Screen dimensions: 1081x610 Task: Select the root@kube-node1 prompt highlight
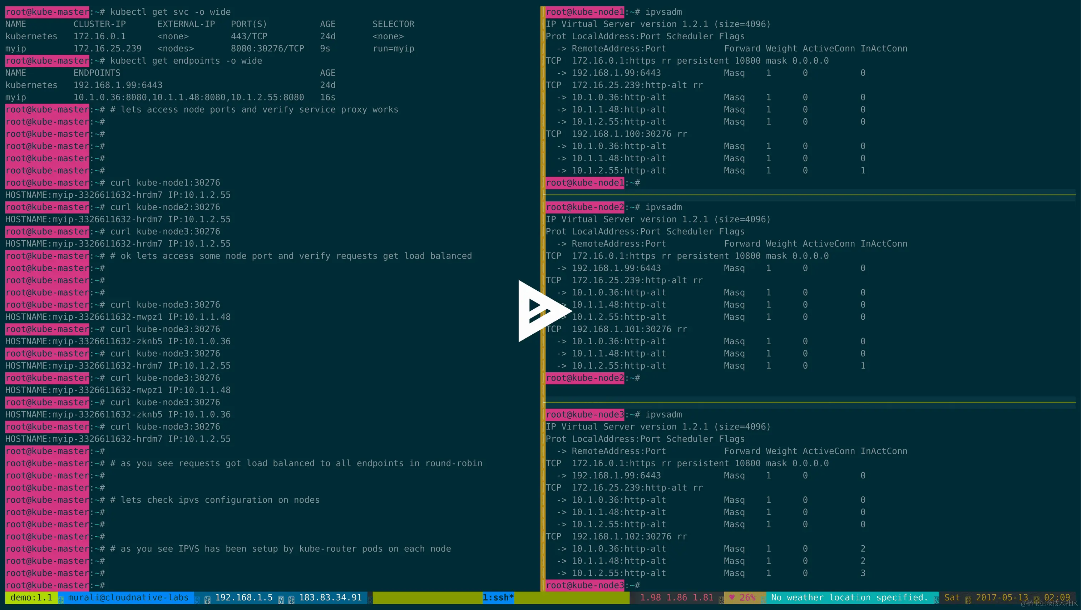(584, 12)
